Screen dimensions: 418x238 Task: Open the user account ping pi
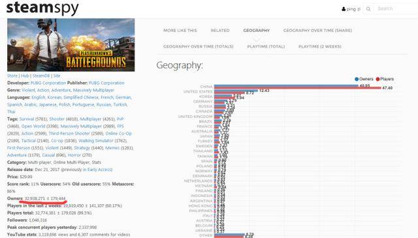pyautogui.click(x=351, y=8)
